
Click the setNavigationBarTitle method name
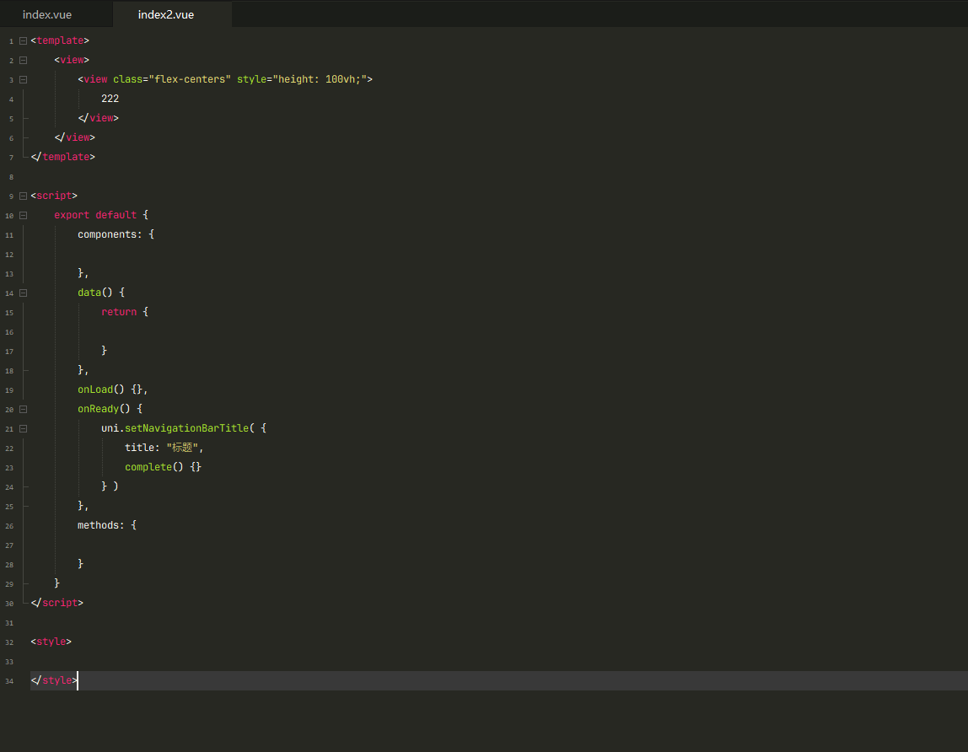pos(186,428)
